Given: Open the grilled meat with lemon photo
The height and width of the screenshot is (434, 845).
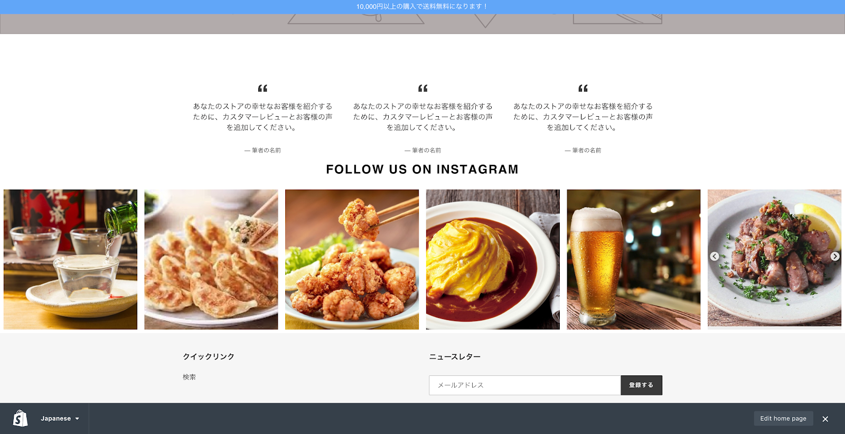Looking at the screenshot, I should [x=774, y=258].
